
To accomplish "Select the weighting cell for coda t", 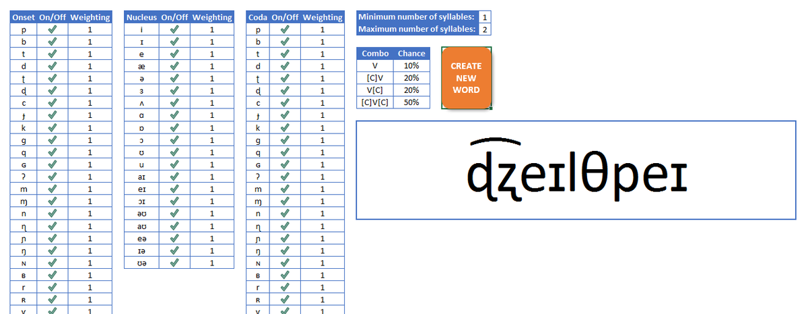I will (323, 54).
